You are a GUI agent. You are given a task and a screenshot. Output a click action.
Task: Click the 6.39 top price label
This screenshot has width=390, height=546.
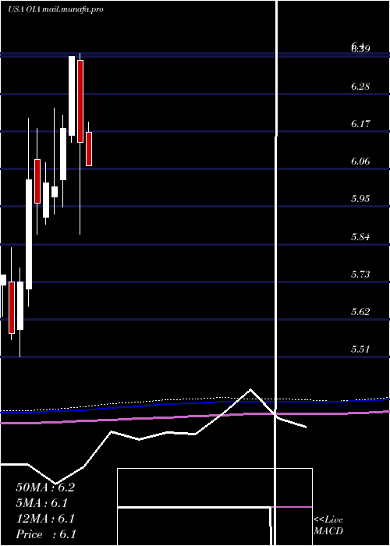click(360, 48)
